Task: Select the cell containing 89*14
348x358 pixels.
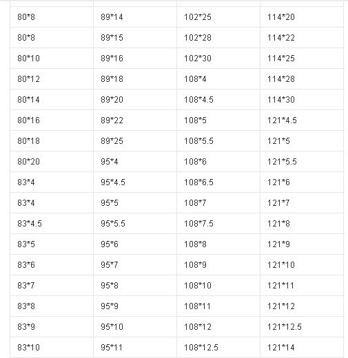Action: pyautogui.click(x=135, y=17)
